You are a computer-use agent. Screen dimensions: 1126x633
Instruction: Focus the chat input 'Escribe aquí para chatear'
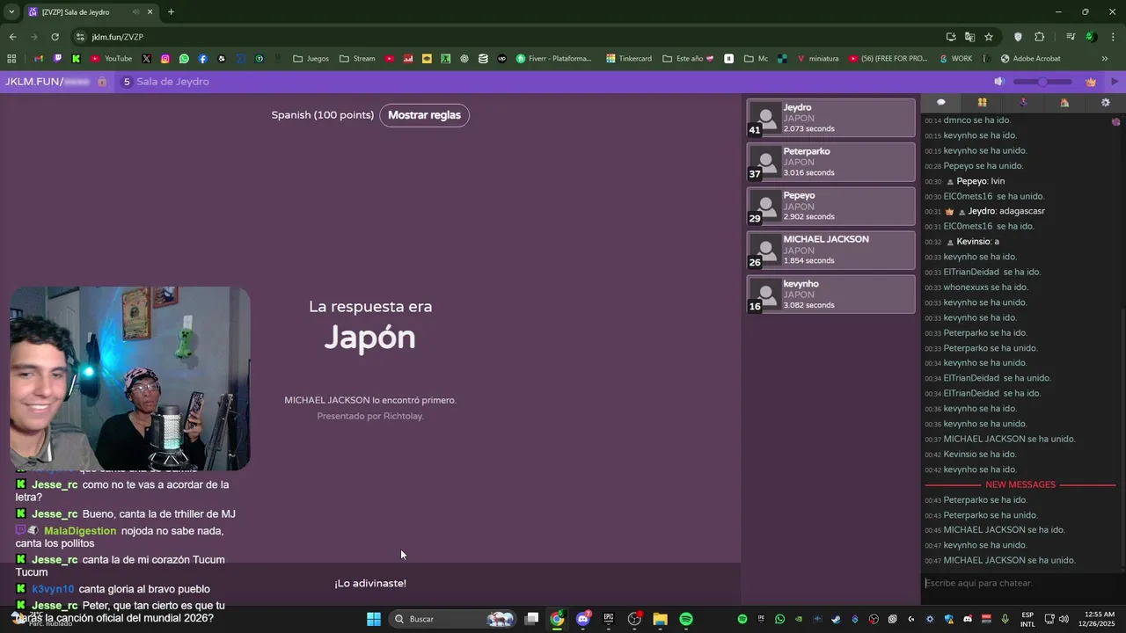1020,583
